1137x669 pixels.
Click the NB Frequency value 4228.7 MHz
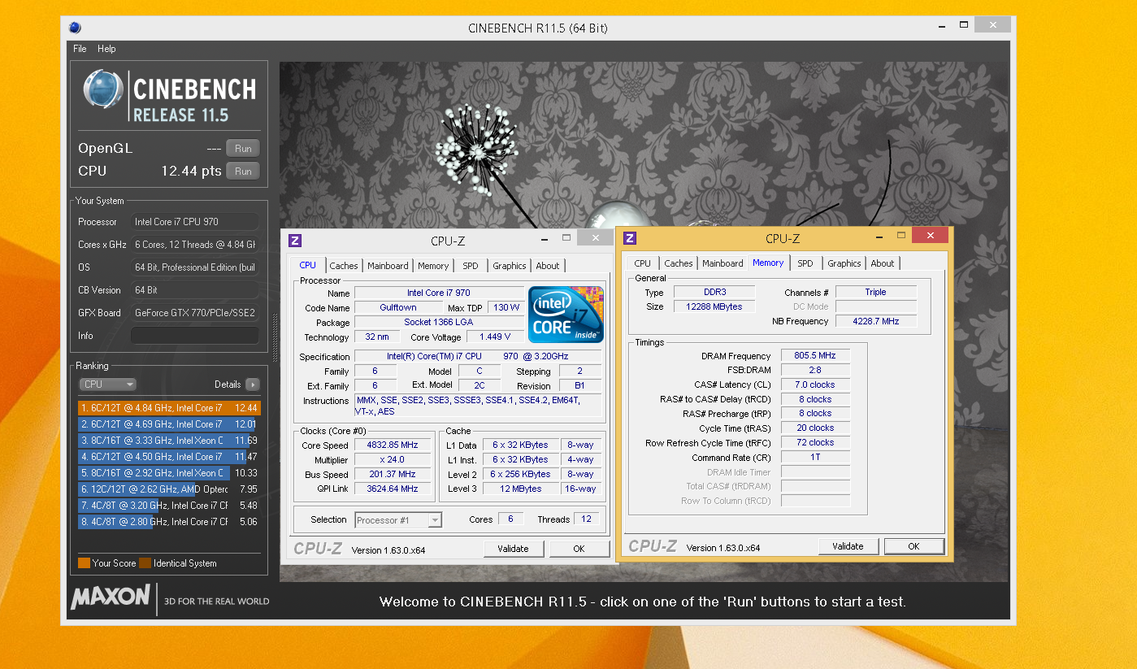pos(876,321)
